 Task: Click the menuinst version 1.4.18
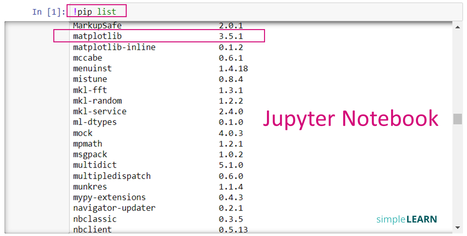tap(233, 69)
